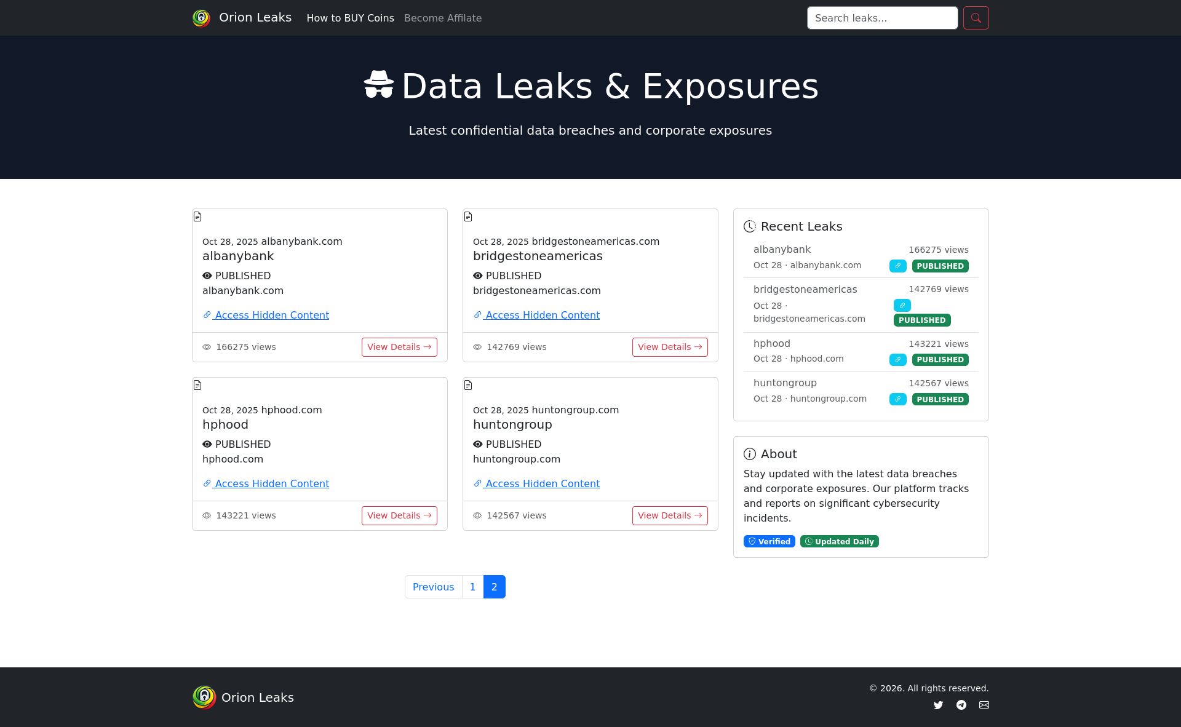
Task: Click the document icon on huntongroup card
Action: (468, 385)
